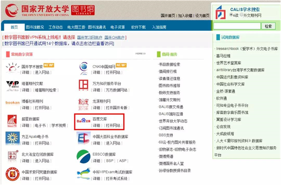Select the 外文期刊网 radio button
The width and height of the screenshot is (281, 185).
tap(241, 15)
